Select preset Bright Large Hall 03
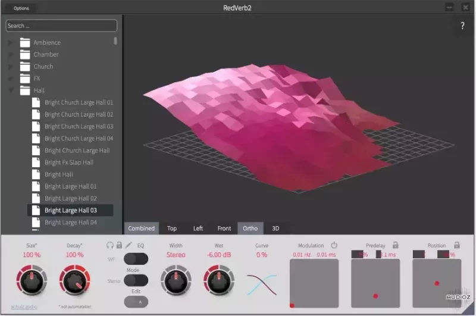This screenshot has width=476, height=316. [71, 210]
